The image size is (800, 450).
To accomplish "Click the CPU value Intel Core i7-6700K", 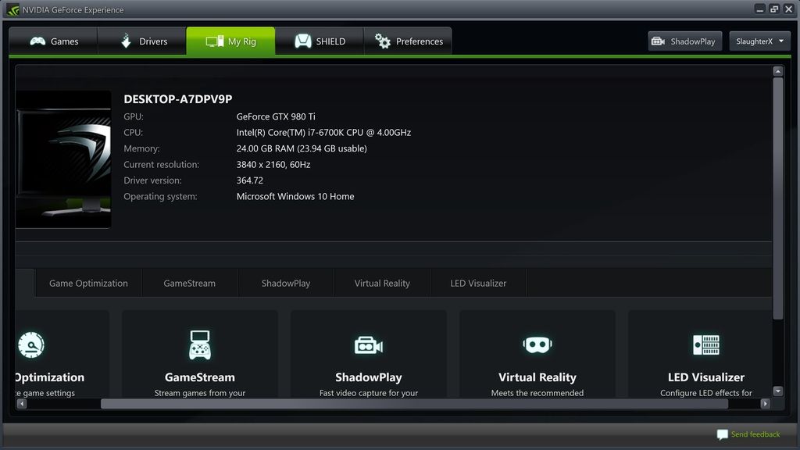I will pyautogui.click(x=323, y=133).
